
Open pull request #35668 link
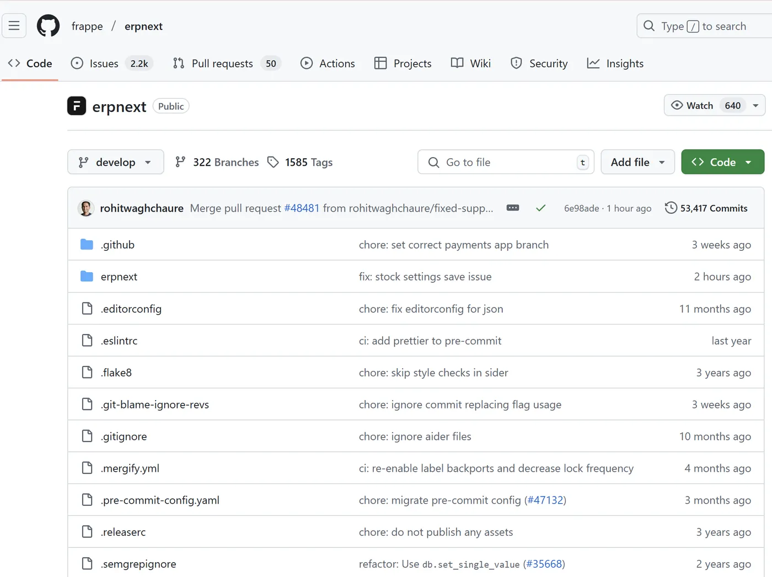point(544,563)
